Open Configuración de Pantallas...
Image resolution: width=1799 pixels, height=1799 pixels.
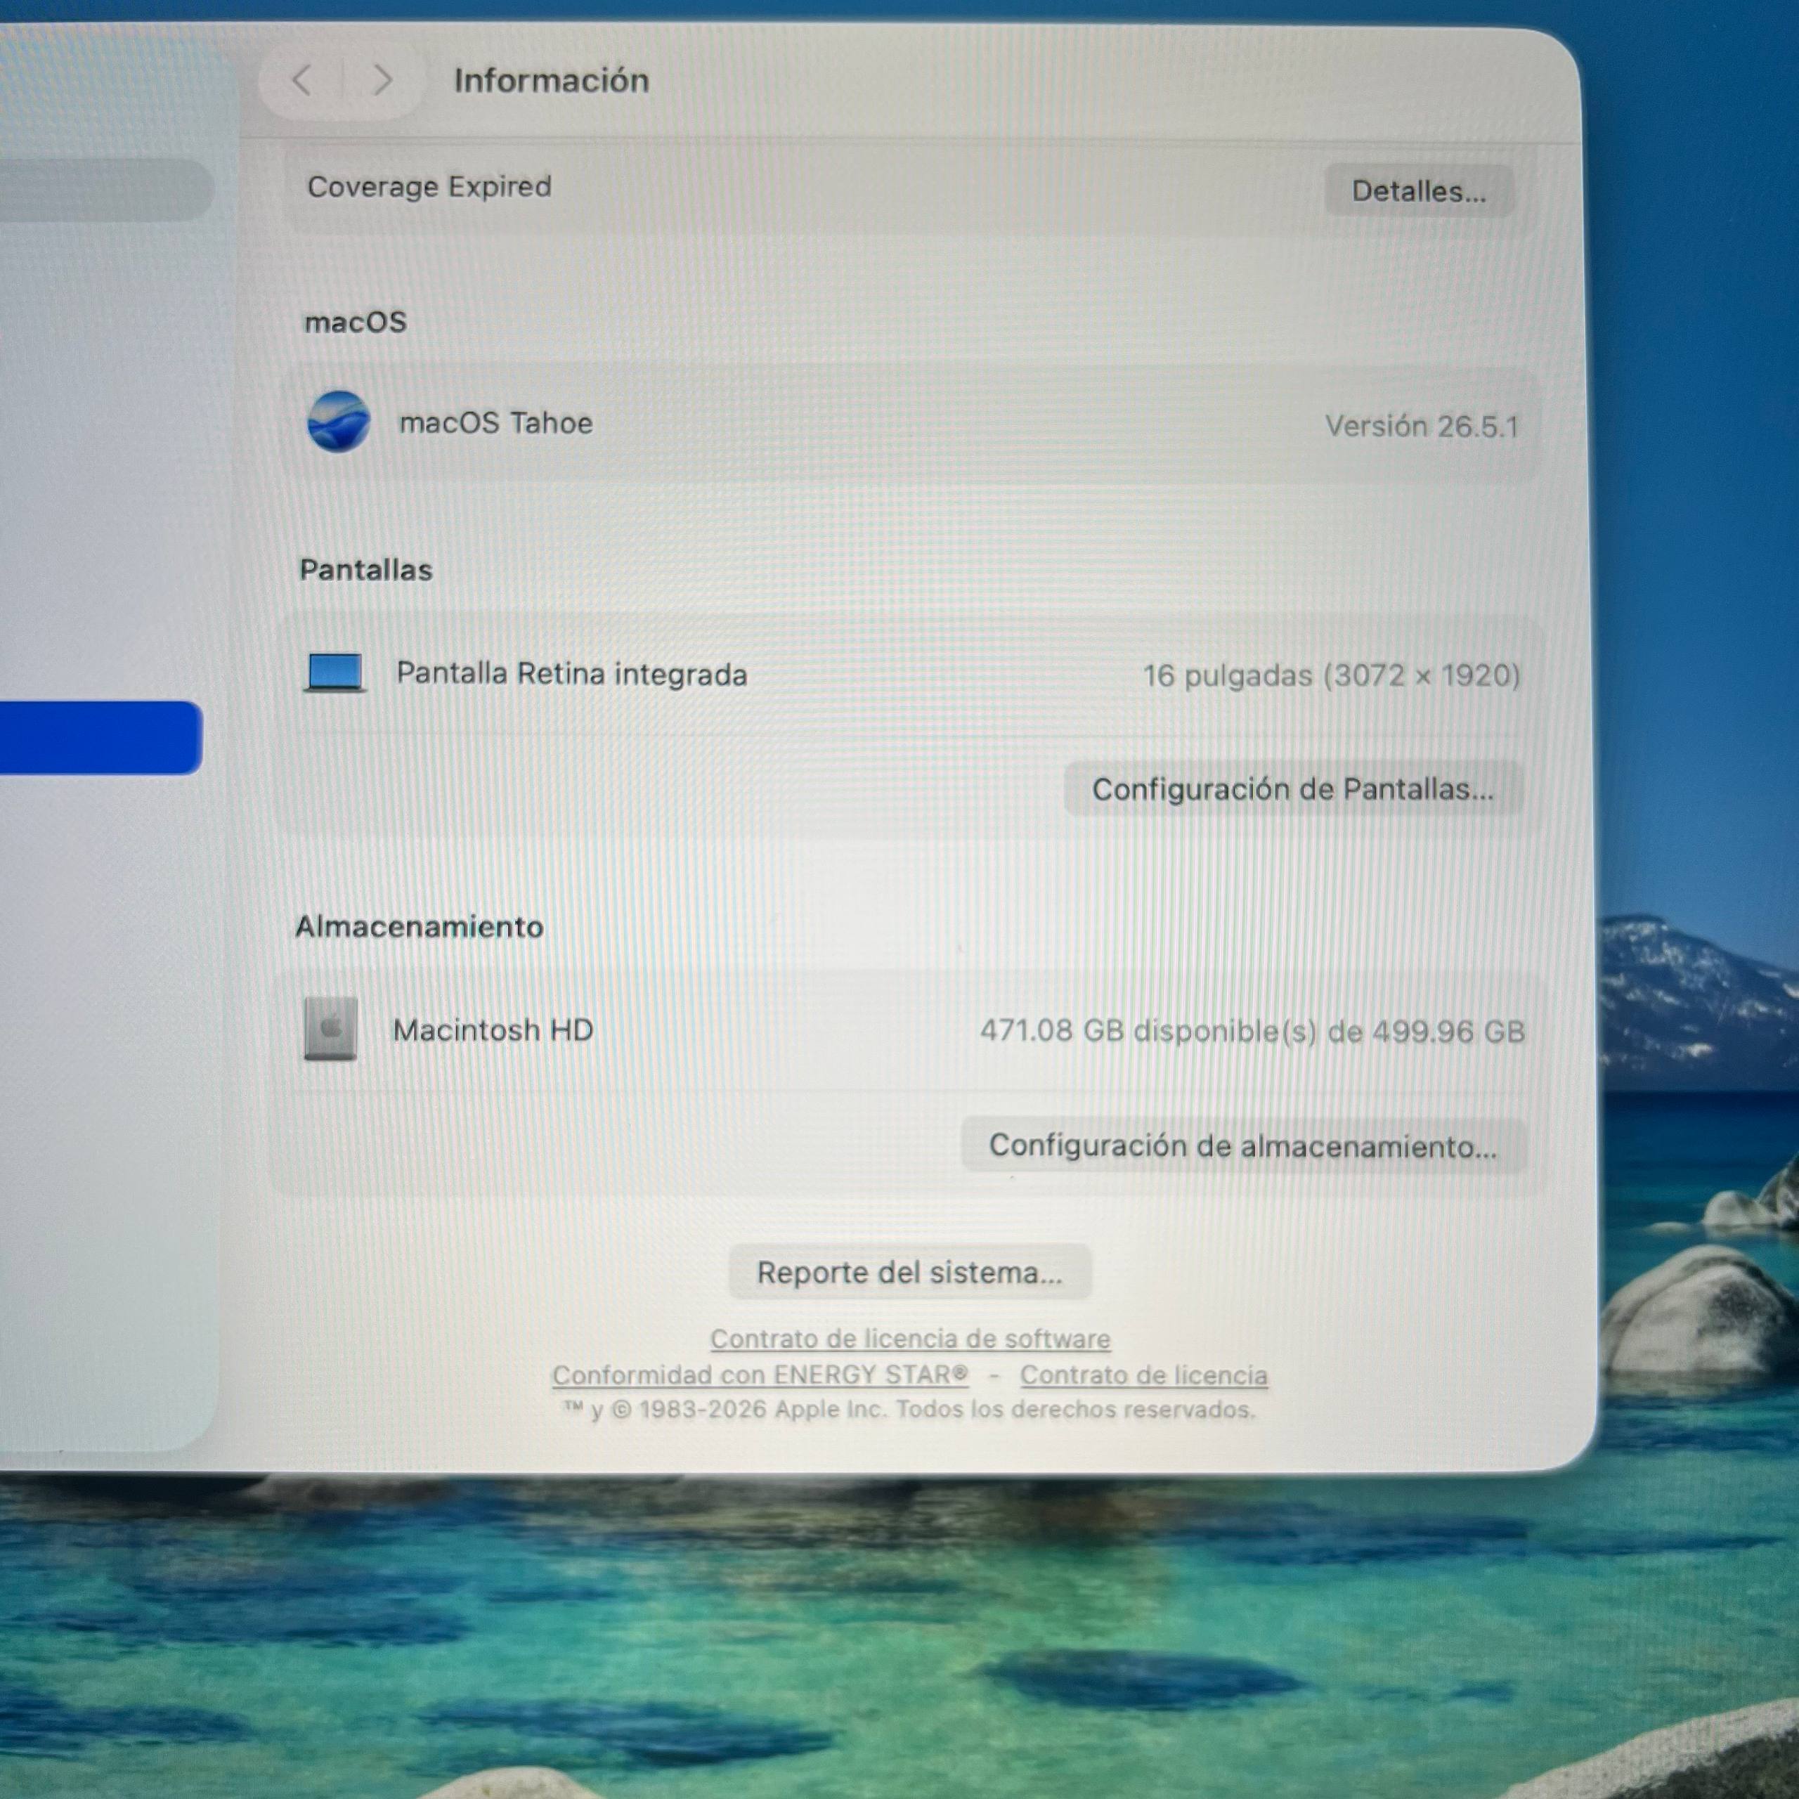[x=1293, y=790]
